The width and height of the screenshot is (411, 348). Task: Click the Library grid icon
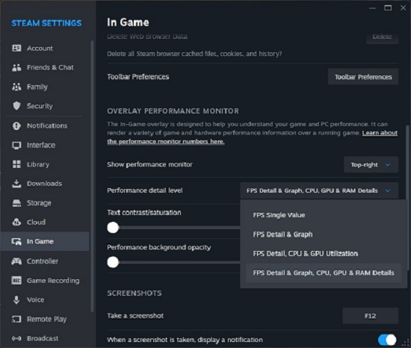point(16,164)
